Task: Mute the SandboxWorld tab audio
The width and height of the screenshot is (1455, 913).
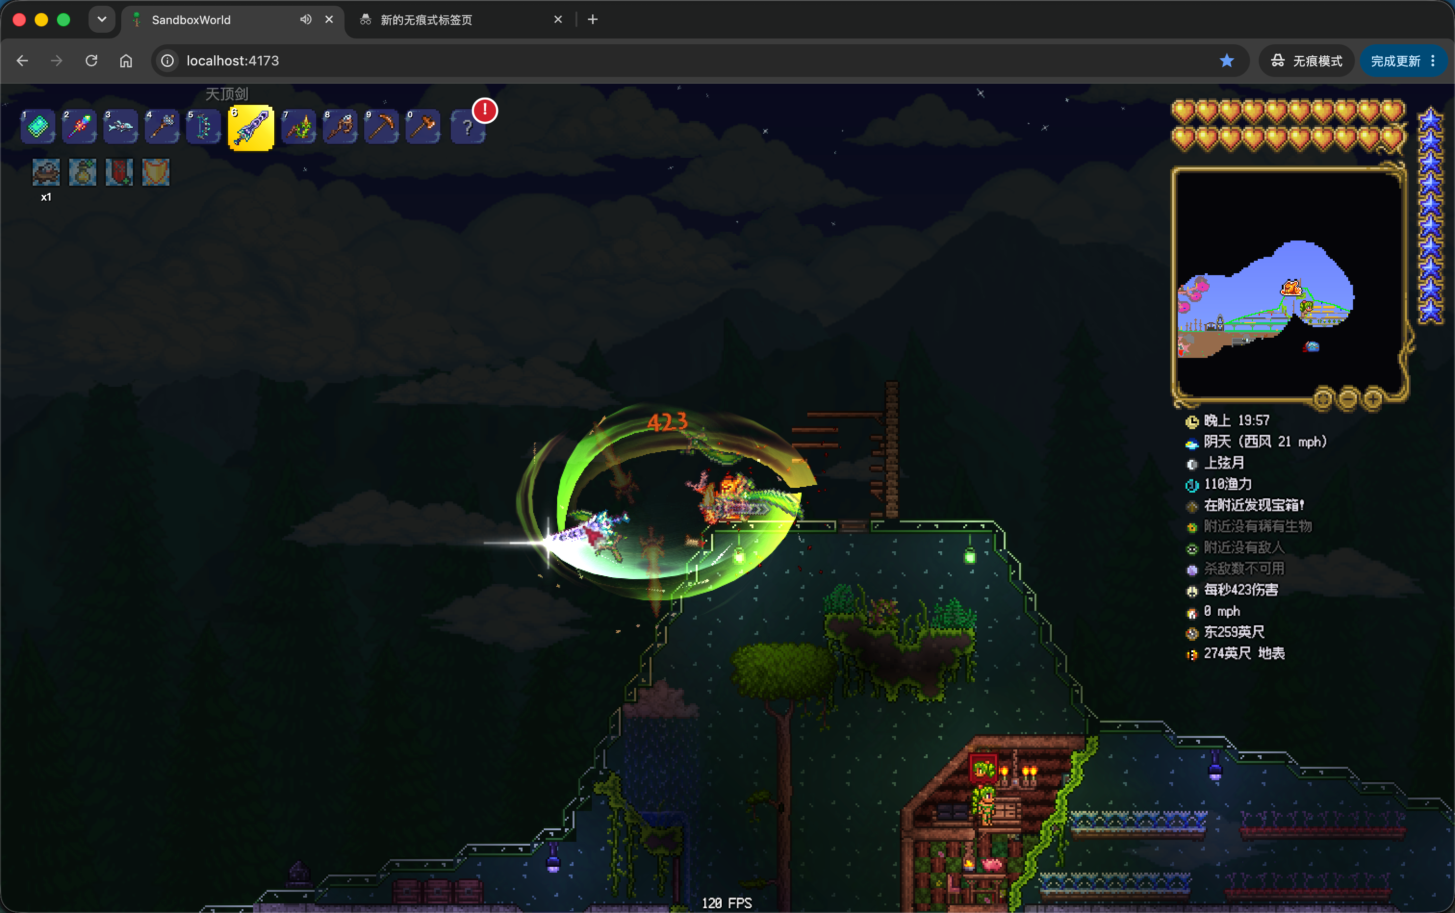Action: 306,20
